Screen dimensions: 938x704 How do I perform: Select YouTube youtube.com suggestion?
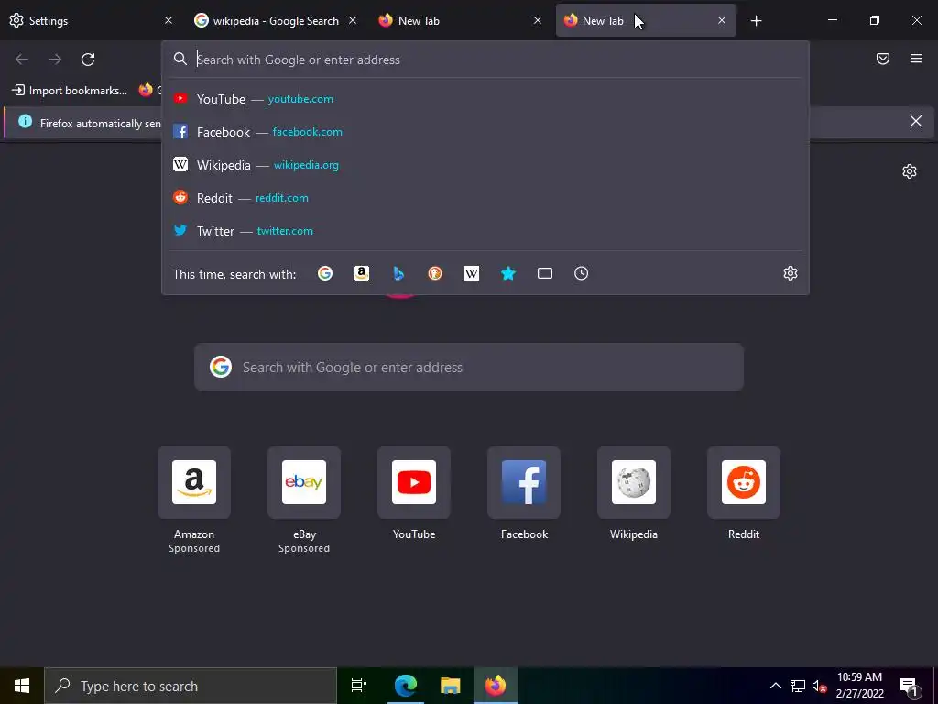point(485,99)
